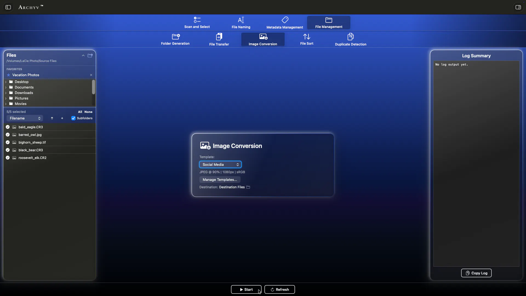
Task: Click barred_owl.jpg image file icon
Action: (14, 135)
